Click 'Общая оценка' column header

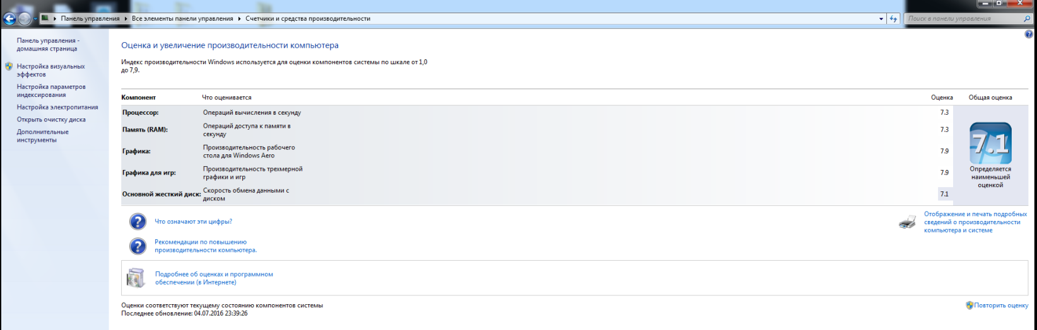pyautogui.click(x=990, y=98)
